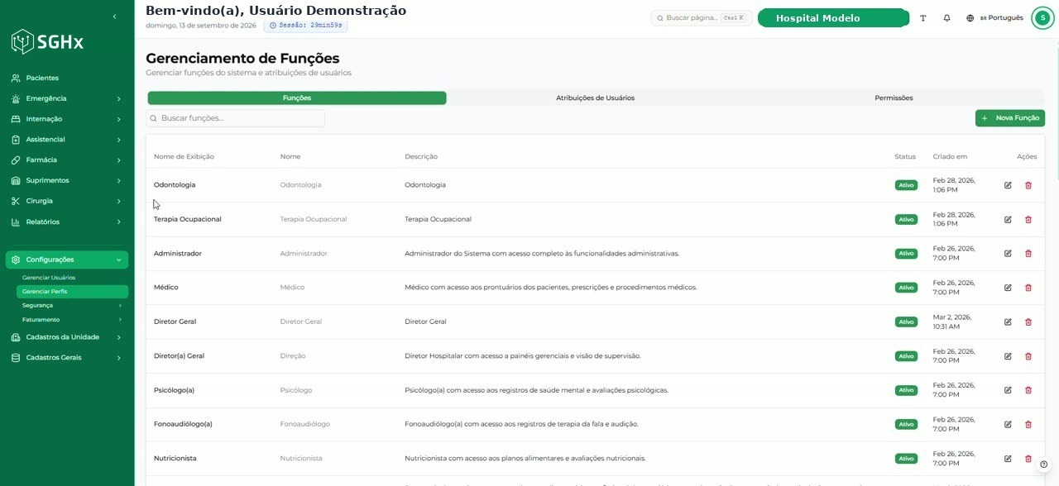1059x486 pixels.
Task: Expand the Suprimentos menu
Action: pyautogui.click(x=67, y=180)
